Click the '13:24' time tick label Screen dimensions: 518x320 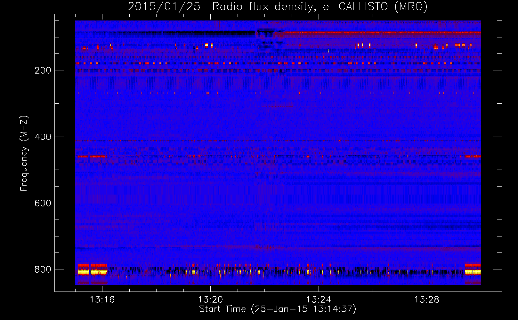tap(319, 300)
